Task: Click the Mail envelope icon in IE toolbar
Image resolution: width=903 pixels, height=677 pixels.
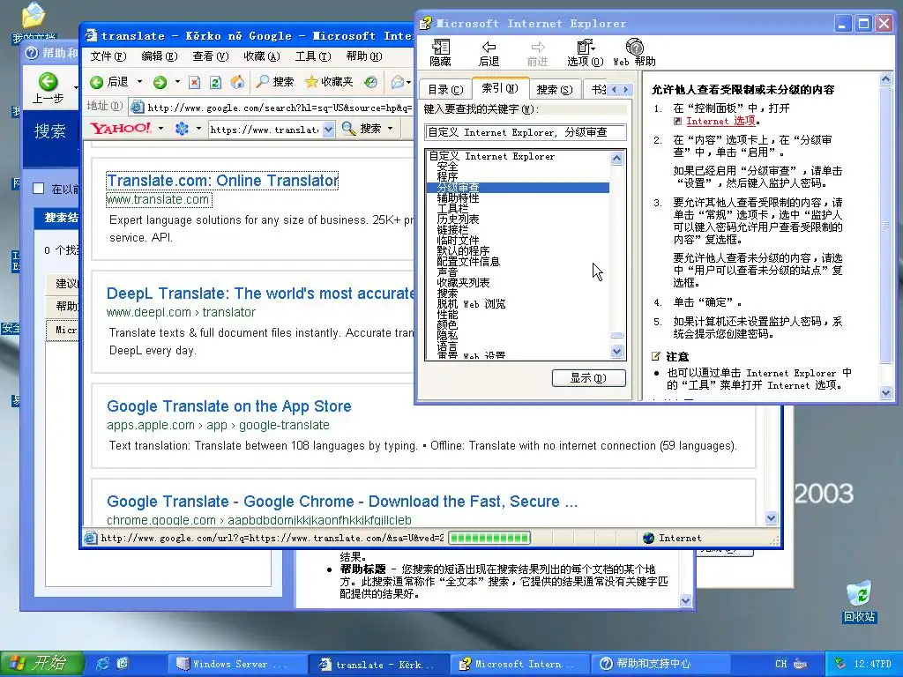Action: point(398,82)
